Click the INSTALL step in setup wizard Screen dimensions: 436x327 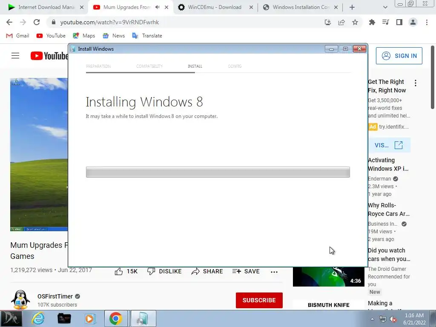point(195,66)
